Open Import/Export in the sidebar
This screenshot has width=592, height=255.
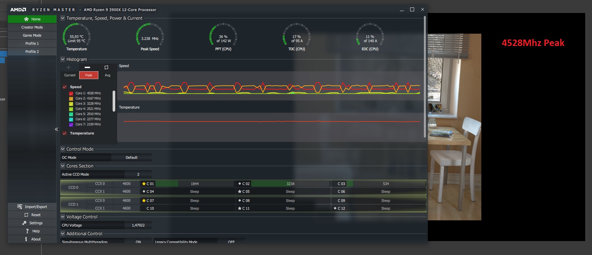pyautogui.click(x=32, y=207)
